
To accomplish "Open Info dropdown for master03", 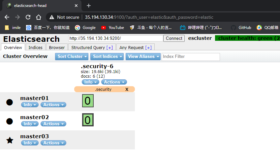I will (30, 143).
